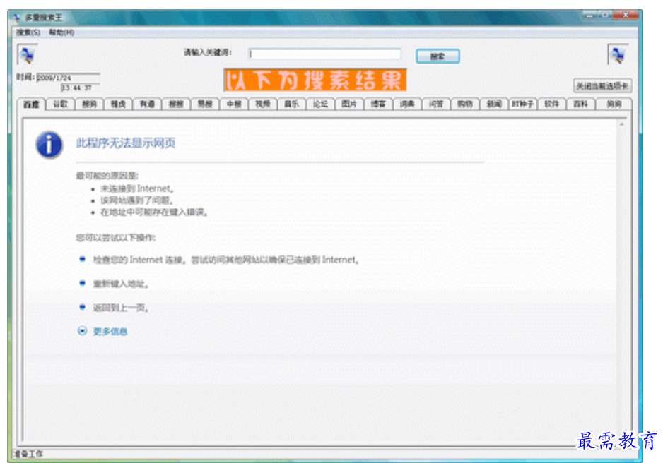Click the 准备工作 status bar text
This screenshot has height=463, width=663.
tap(28, 454)
